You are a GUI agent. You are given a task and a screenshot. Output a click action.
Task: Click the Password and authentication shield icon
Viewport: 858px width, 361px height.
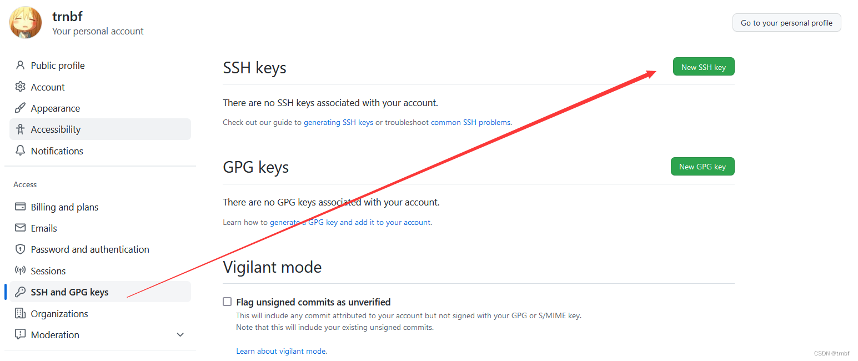[x=21, y=249]
